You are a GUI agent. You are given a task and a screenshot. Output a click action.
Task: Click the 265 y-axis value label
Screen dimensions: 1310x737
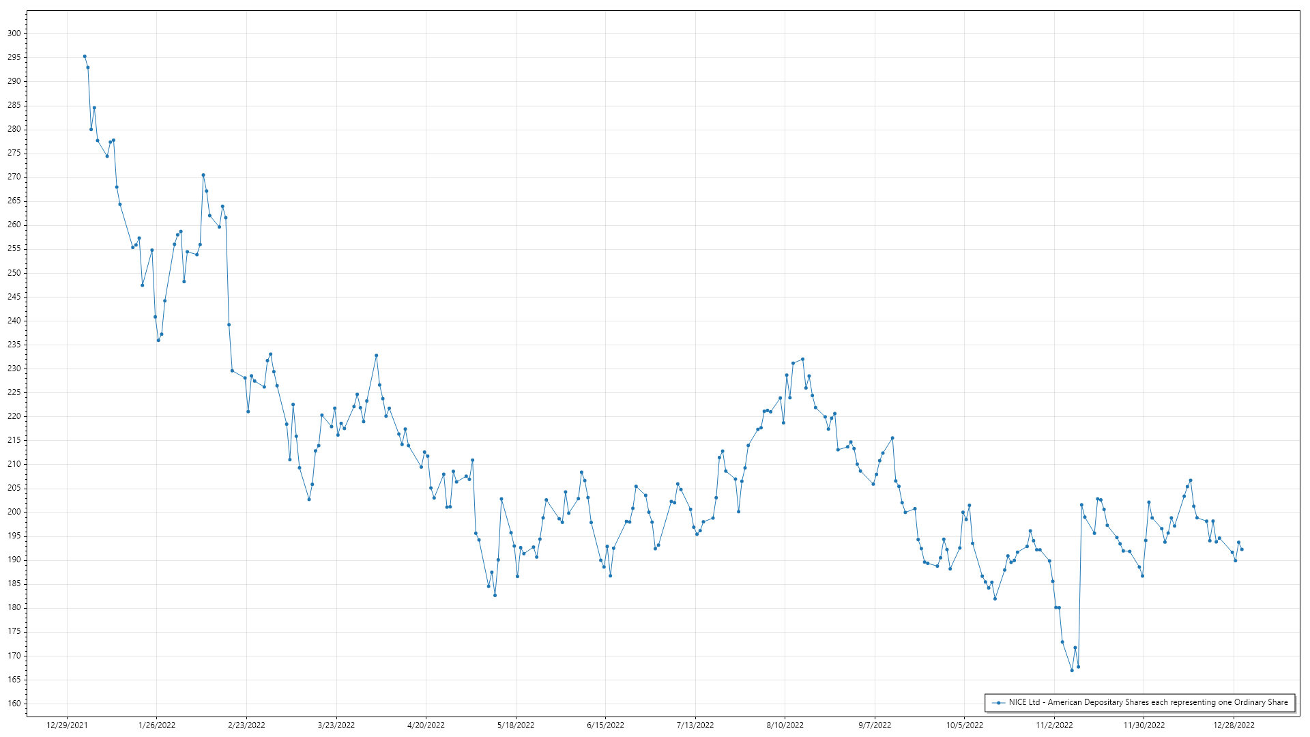tap(14, 201)
